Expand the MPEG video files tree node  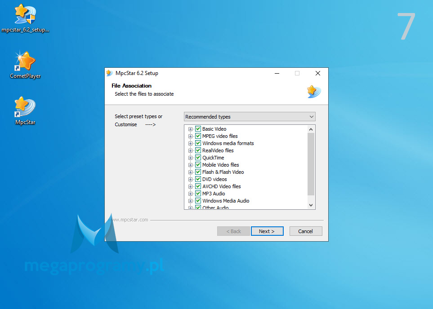(x=190, y=136)
